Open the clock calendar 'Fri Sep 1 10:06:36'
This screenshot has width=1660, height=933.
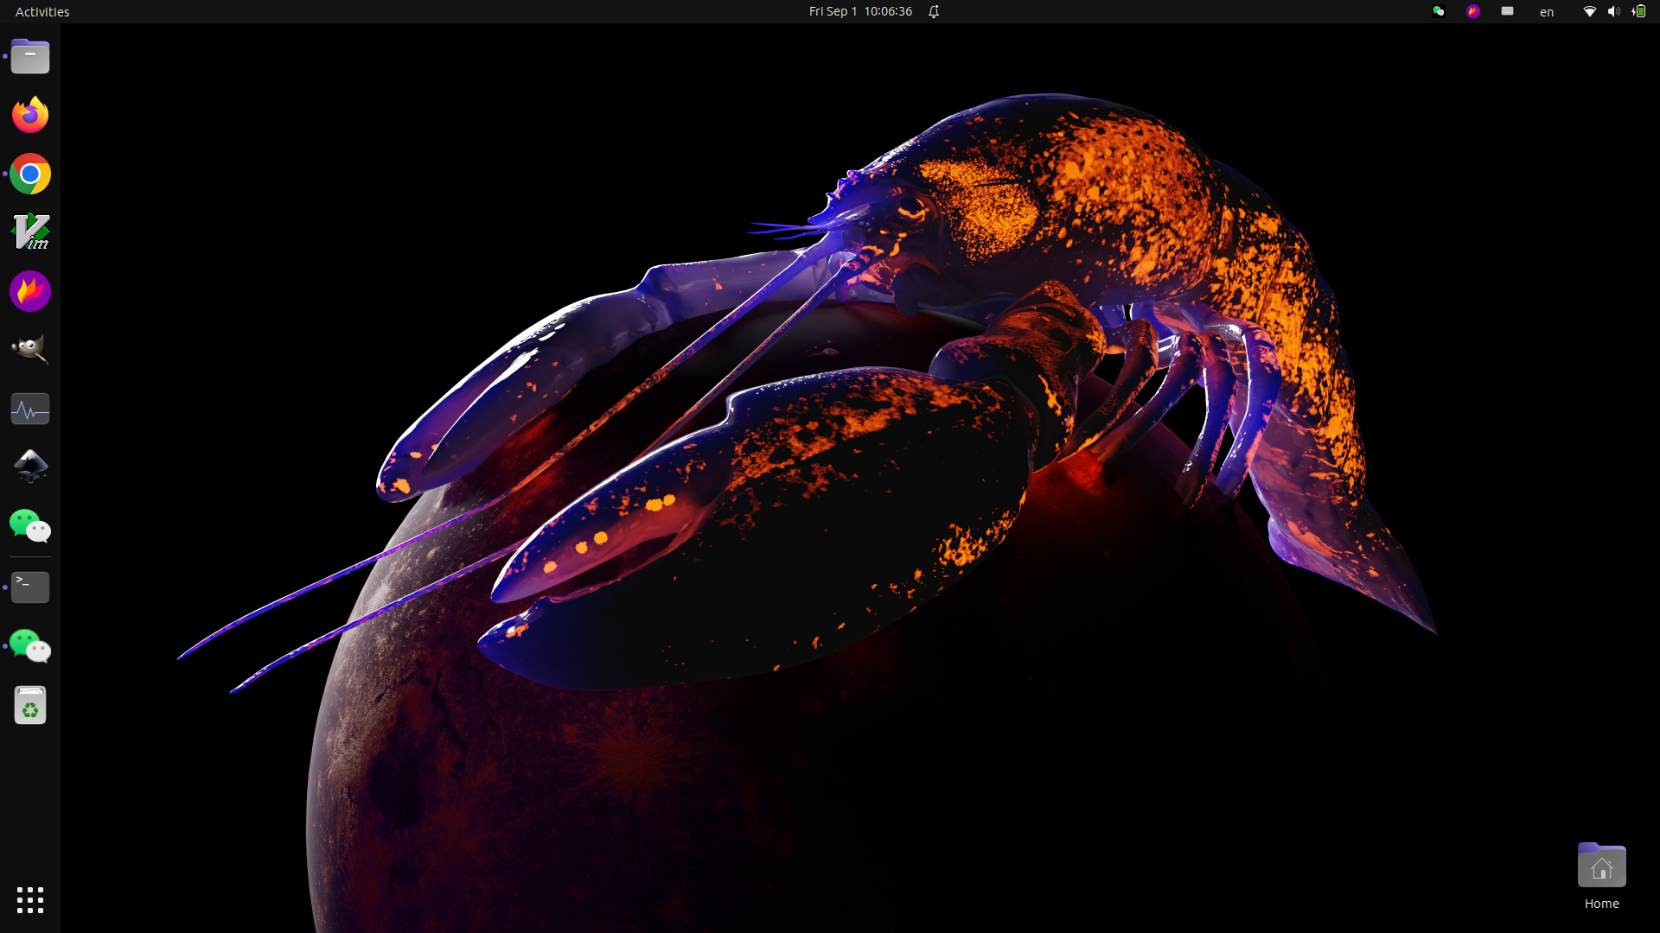[x=860, y=11]
